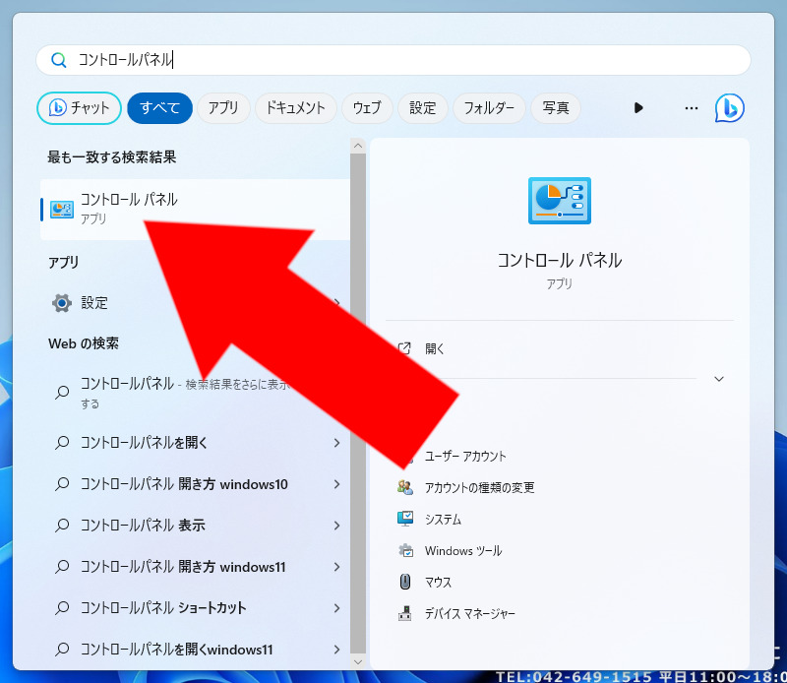Screen dimensions: 787x683
Task: Open ユーザー アカウント in right panel
Action: click(465, 456)
